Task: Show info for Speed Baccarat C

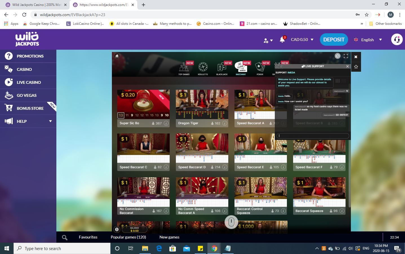Action: pyautogui.click(x=166, y=167)
